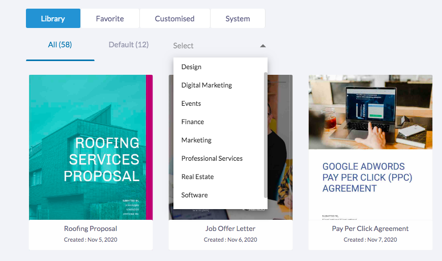Show Default (12) templates

click(129, 45)
